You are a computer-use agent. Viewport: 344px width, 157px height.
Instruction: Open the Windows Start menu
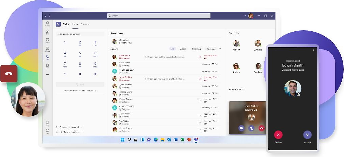122,139
